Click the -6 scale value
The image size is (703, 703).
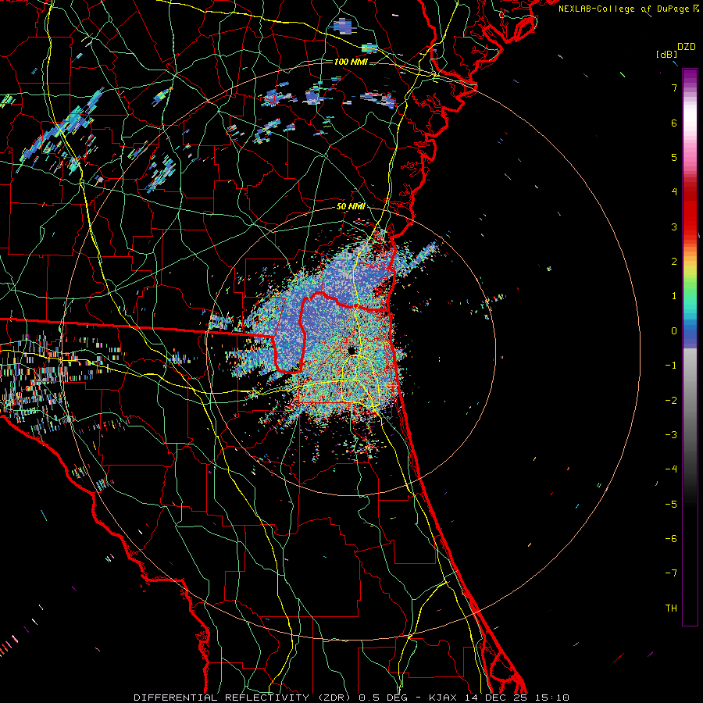(671, 539)
